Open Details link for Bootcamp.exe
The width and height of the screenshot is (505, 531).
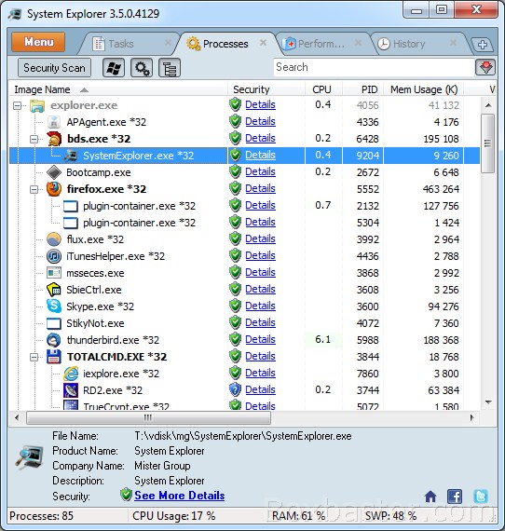pos(260,171)
